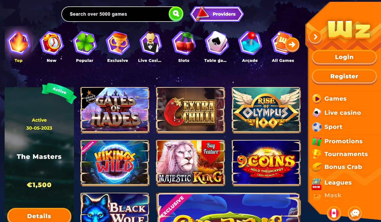Select the Table games cards icon
Viewport: 381px width, 222px height.
coord(217,43)
